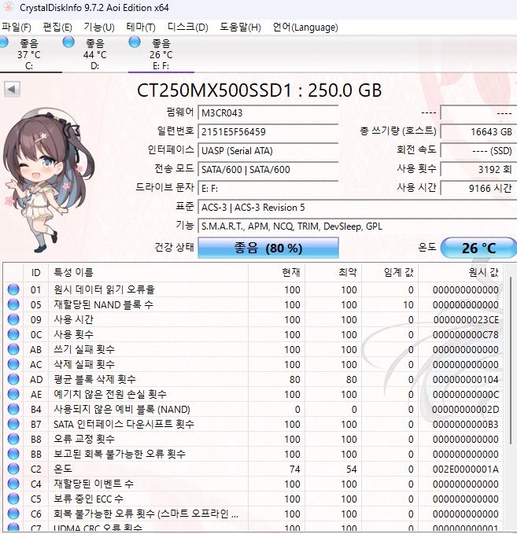517x534 pixels.
Task: Click the 현재 column header
Action: click(276, 272)
